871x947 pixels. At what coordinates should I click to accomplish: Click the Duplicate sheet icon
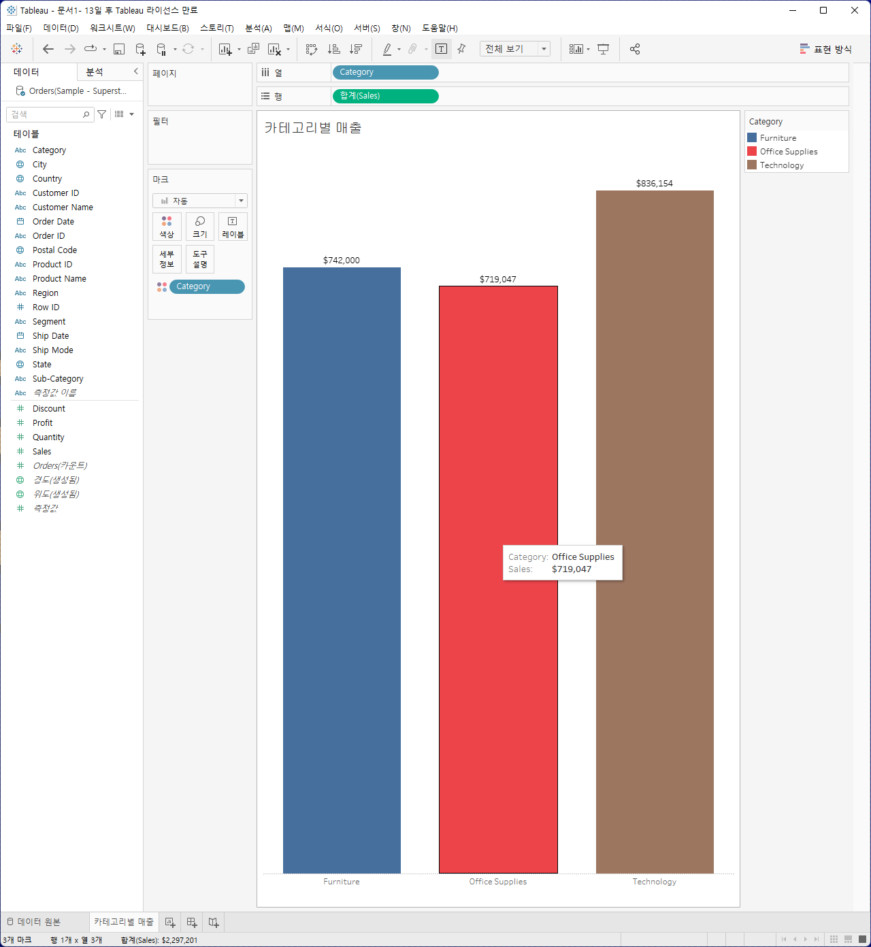pyautogui.click(x=253, y=49)
